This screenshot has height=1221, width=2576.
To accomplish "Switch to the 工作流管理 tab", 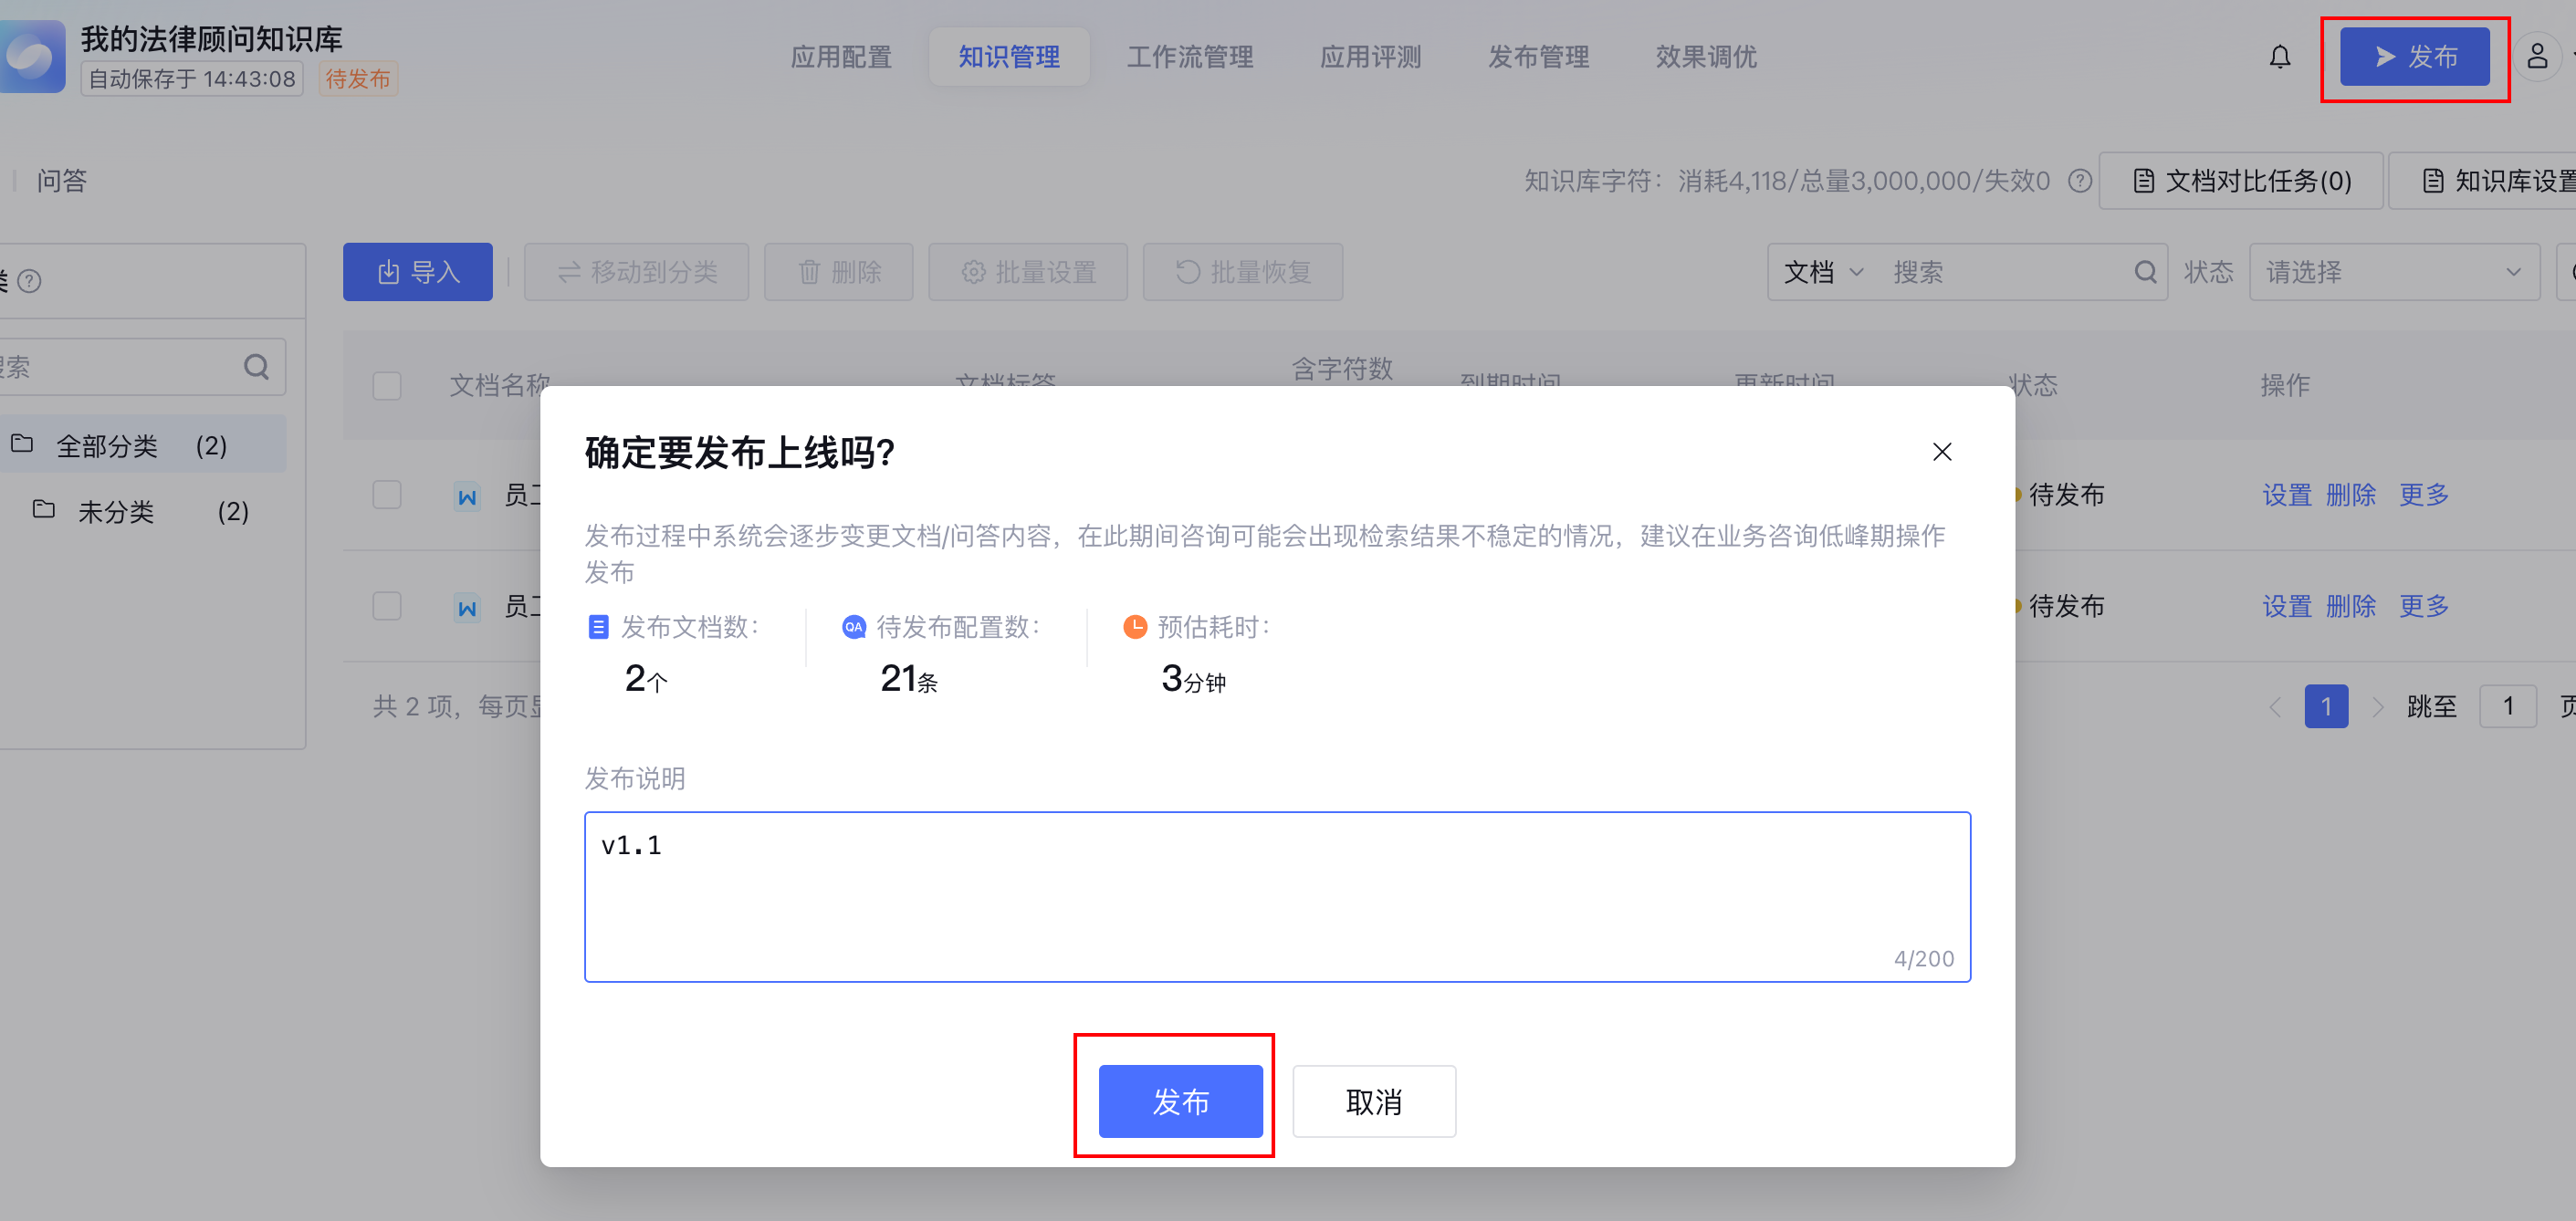I will click(1189, 57).
